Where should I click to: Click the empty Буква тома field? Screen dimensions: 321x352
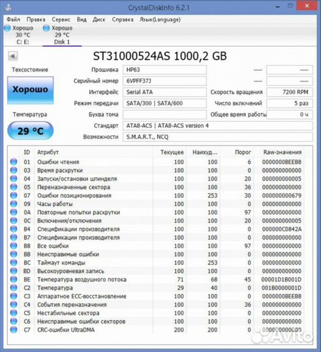[x=164, y=115]
